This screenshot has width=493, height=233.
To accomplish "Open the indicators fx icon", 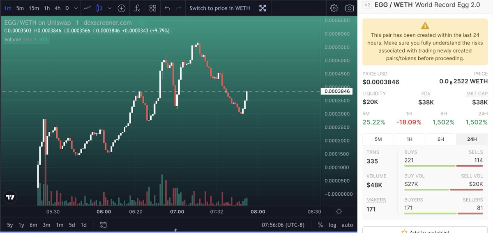I will (x=137, y=8).
